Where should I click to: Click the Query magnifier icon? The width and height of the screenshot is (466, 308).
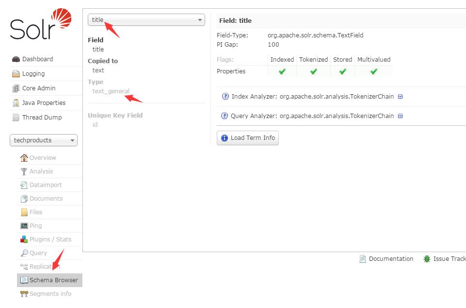(x=24, y=253)
